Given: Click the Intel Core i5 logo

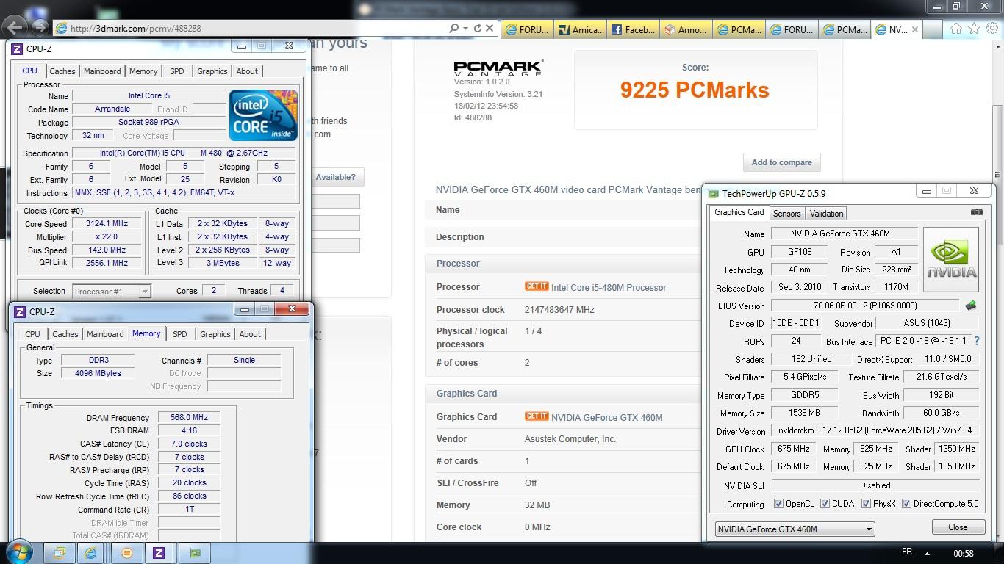Looking at the screenshot, I should click(x=263, y=115).
